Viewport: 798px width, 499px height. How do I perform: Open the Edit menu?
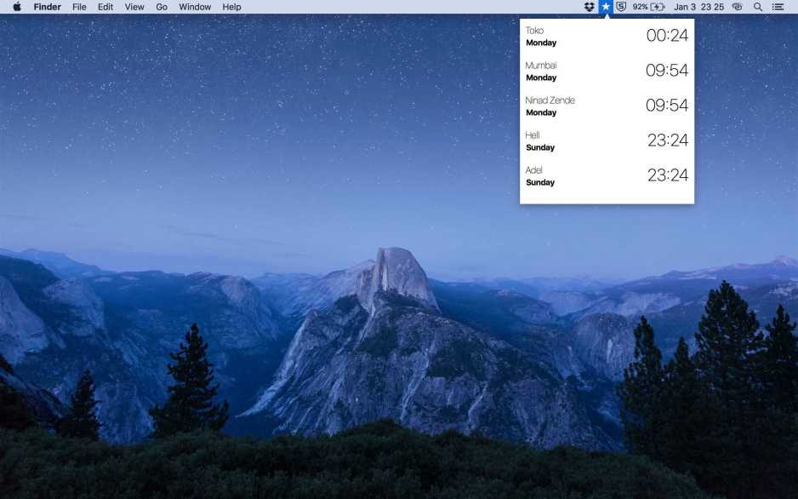105,7
